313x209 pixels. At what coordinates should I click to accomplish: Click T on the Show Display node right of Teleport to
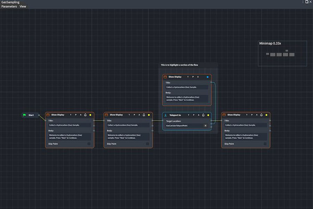247,115
